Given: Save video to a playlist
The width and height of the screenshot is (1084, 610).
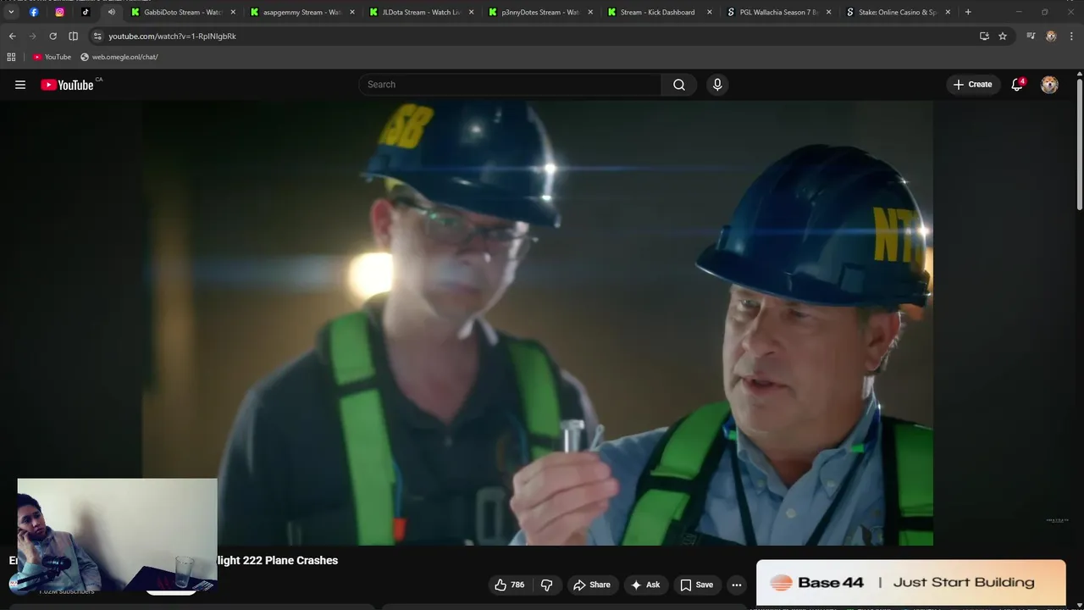Looking at the screenshot, I should point(696,585).
